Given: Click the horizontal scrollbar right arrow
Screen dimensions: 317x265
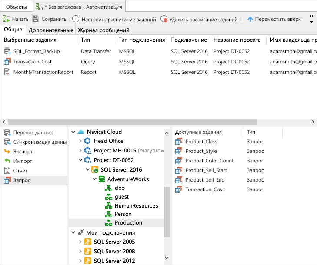Looking at the screenshot, I should click(x=313, y=122).
